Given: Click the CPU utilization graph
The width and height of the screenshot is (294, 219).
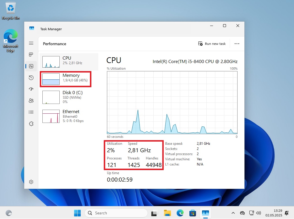Looking at the screenshot, I should pos(172,102).
